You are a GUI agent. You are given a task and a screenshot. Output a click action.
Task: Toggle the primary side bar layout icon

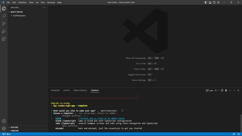[206, 2]
